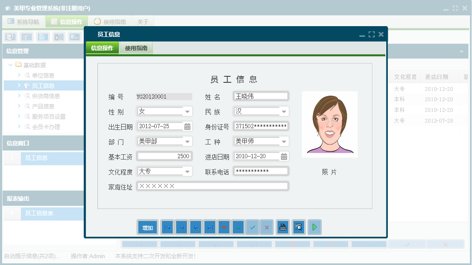
Task: Click inside the 家庭住址 address field
Action: (x=213, y=186)
